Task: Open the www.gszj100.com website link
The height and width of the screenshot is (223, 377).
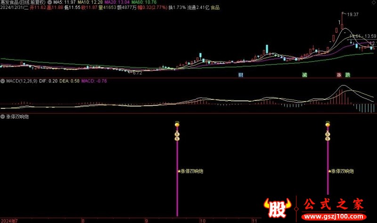Action: point(334,216)
